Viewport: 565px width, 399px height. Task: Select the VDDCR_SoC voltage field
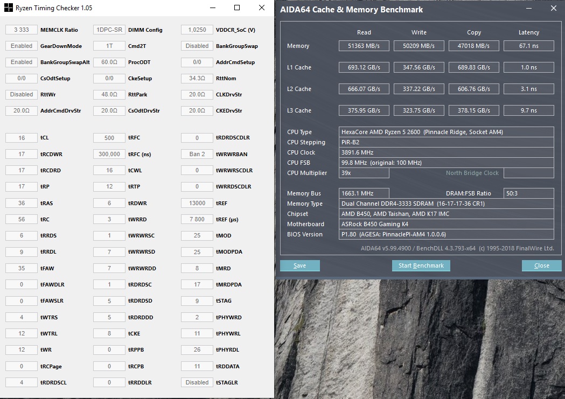coord(197,30)
